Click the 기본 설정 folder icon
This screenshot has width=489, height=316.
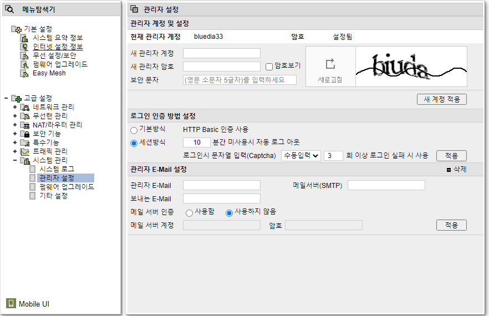pyautogui.click(x=17, y=29)
